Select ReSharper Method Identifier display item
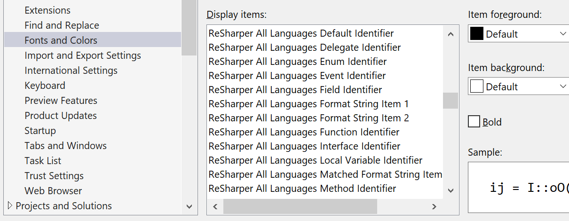This screenshot has width=569, height=221. pyautogui.click(x=302, y=189)
